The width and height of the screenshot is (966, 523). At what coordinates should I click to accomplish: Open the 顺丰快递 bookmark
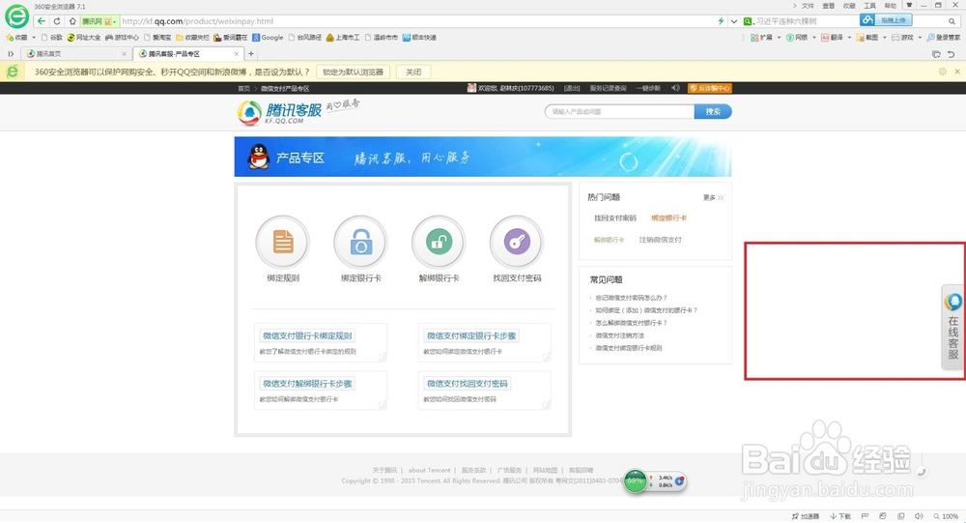[419, 38]
